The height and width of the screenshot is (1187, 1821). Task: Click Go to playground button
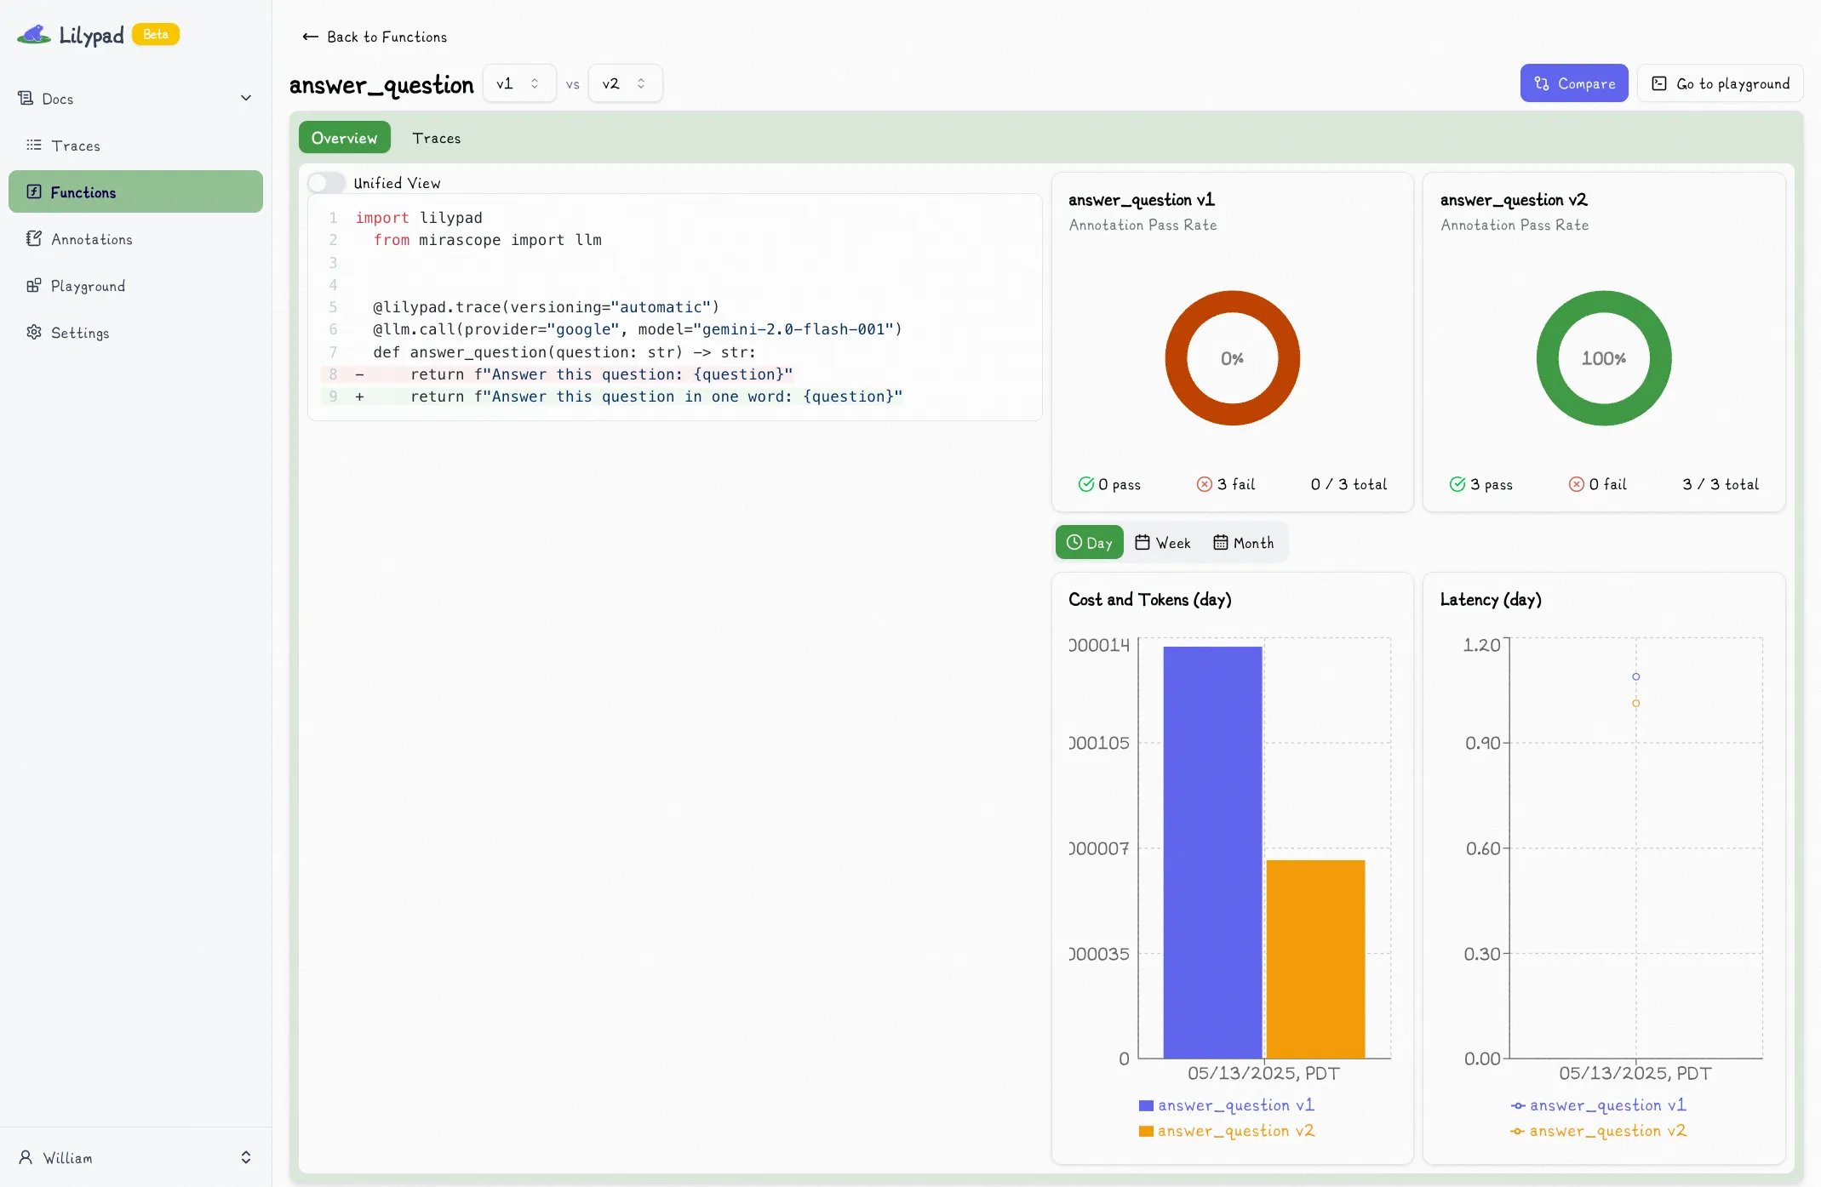(x=1720, y=83)
